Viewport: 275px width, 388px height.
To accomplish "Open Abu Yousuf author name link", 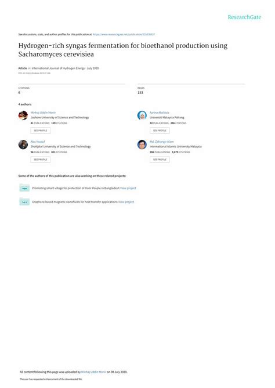I will point(38,142).
